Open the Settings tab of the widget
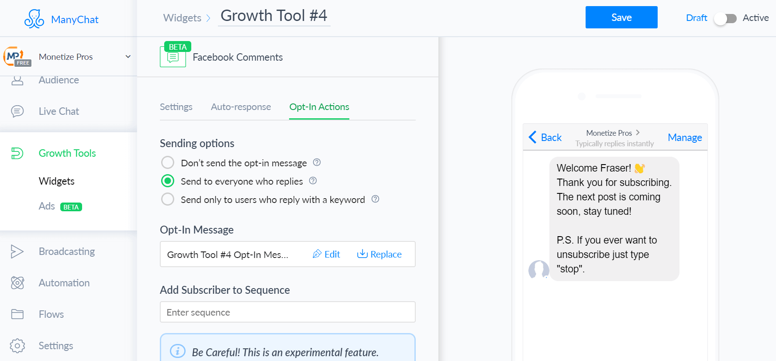 [176, 107]
